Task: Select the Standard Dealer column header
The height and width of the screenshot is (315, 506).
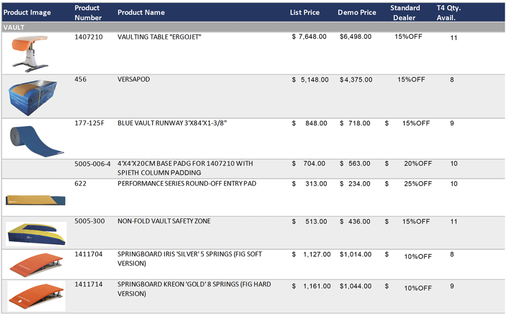Action: pos(405,13)
